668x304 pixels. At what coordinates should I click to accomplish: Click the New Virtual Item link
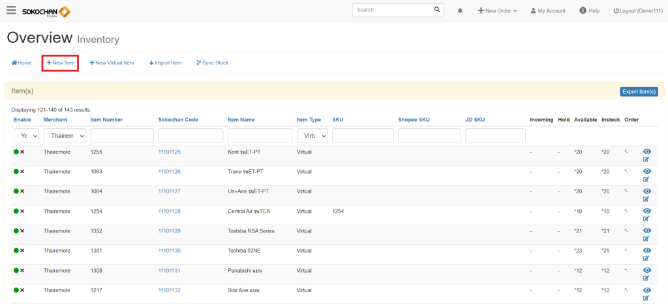(112, 63)
